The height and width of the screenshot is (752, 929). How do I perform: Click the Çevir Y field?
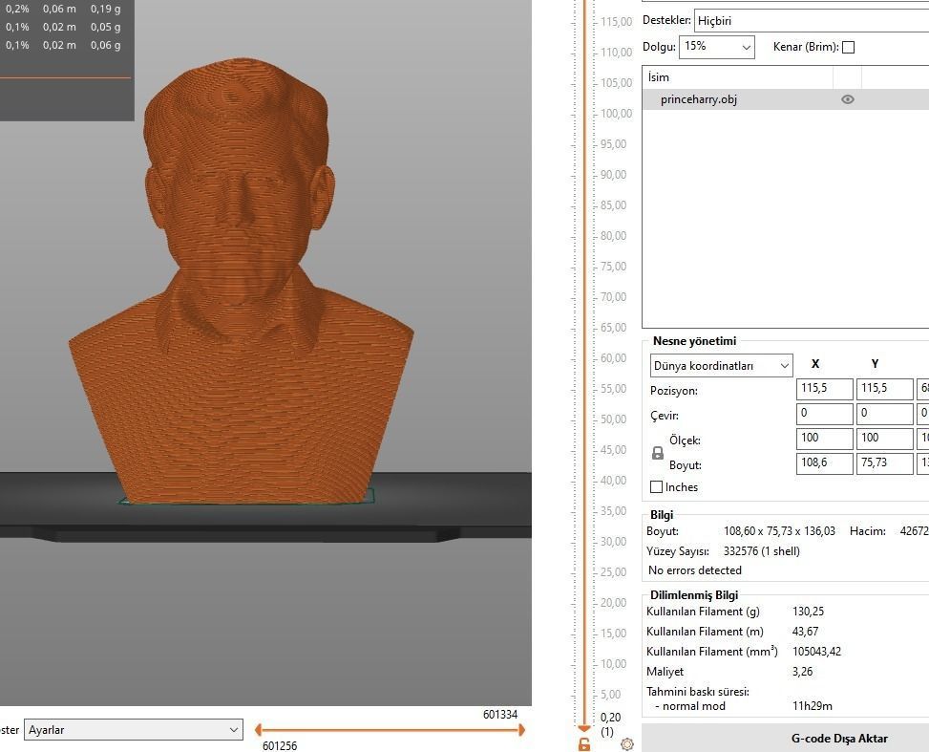pos(884,414)
